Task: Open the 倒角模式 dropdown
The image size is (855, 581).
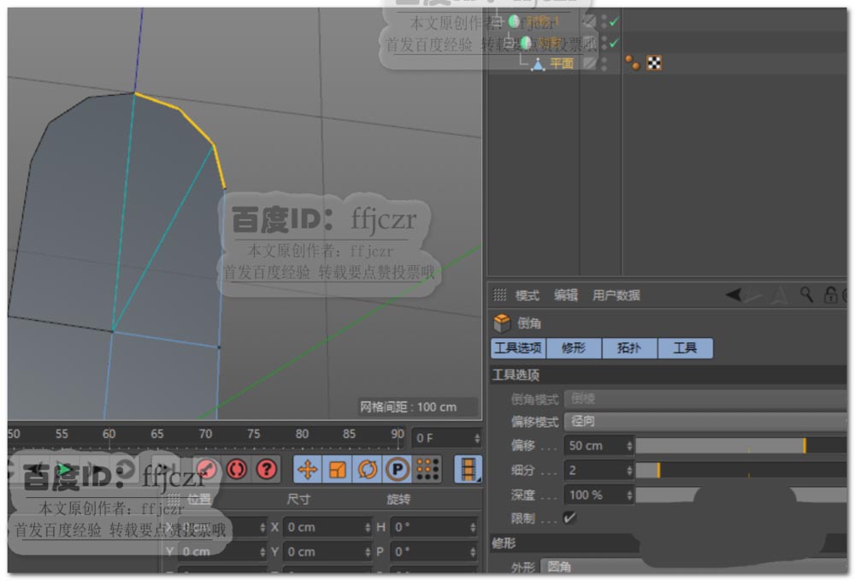Action: coord(705,399)
